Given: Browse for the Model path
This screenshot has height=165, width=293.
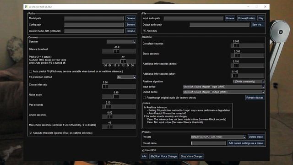Looking at the screenshot, I should pos(130,18).
